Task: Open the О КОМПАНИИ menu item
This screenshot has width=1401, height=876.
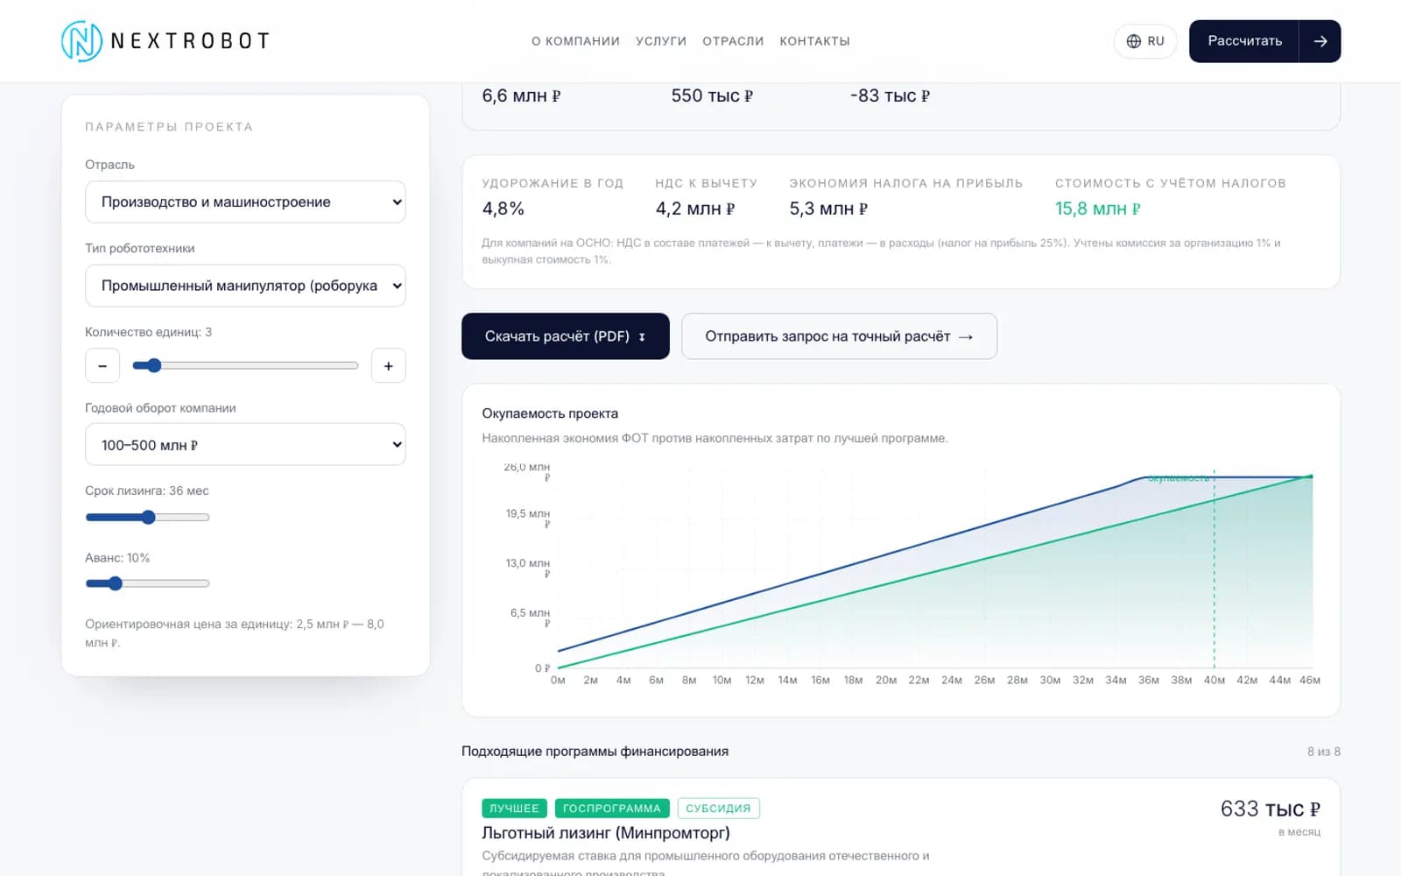Action: tap(575, 41)
